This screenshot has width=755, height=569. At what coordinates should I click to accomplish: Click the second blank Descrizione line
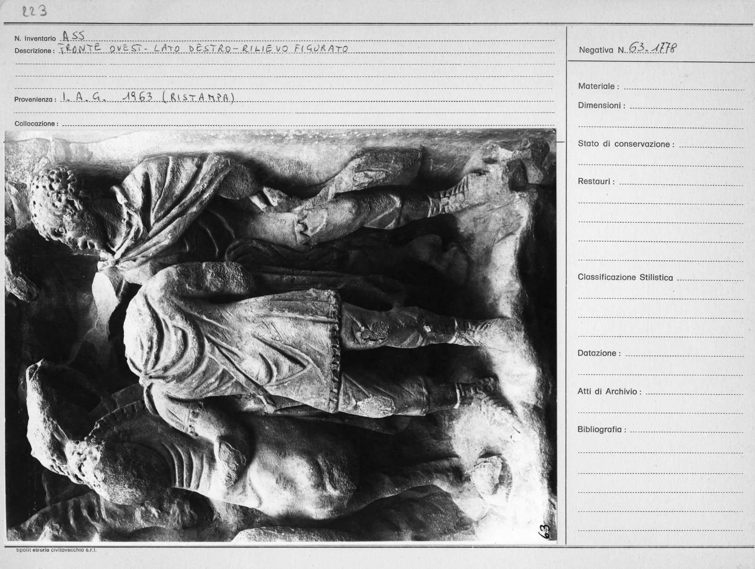(285, 64)
